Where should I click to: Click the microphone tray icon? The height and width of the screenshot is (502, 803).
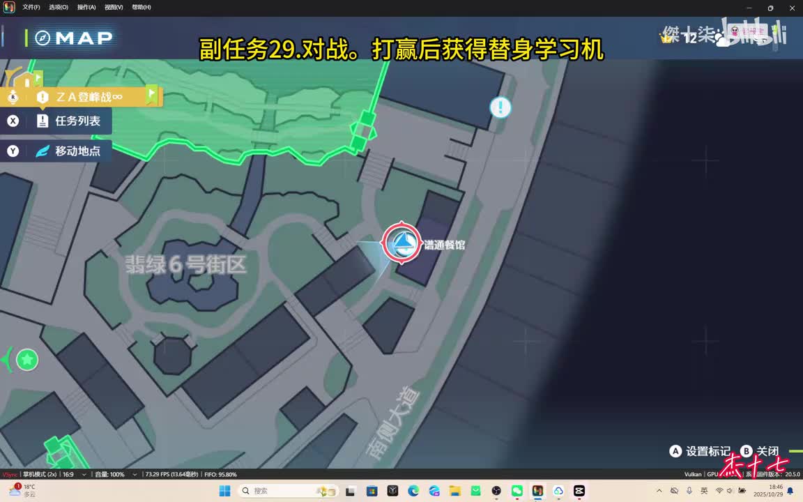click(x=689, y=491)
